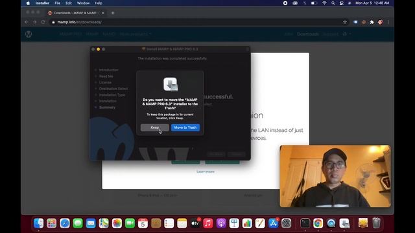Go forward in Chrome

point(34,22)
